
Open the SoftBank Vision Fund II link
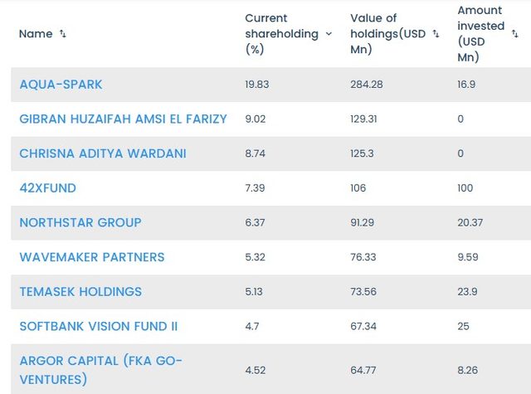click(x=98, y=326)
